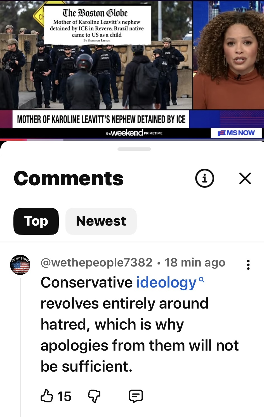Expand the comment text about conservative ideology
Viewport: 264px width, 417px height.
pos(140,324)
